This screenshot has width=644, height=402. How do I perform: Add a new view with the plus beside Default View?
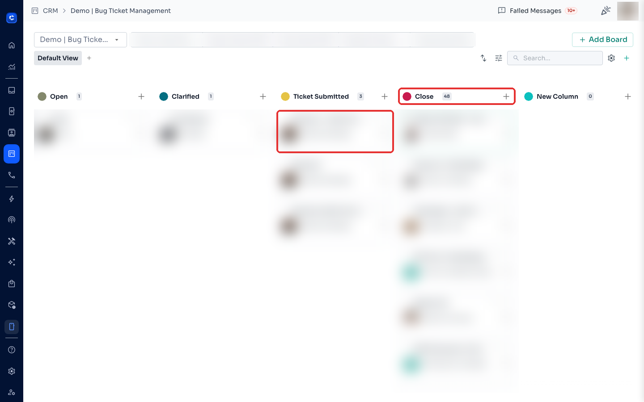[x=89, y=58]
